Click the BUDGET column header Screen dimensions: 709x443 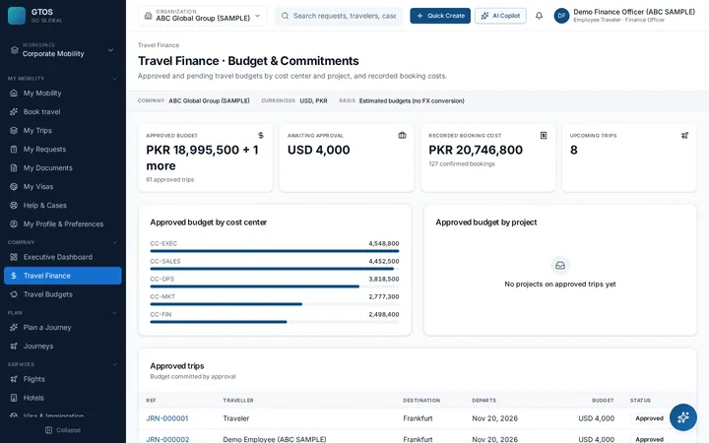603,401
